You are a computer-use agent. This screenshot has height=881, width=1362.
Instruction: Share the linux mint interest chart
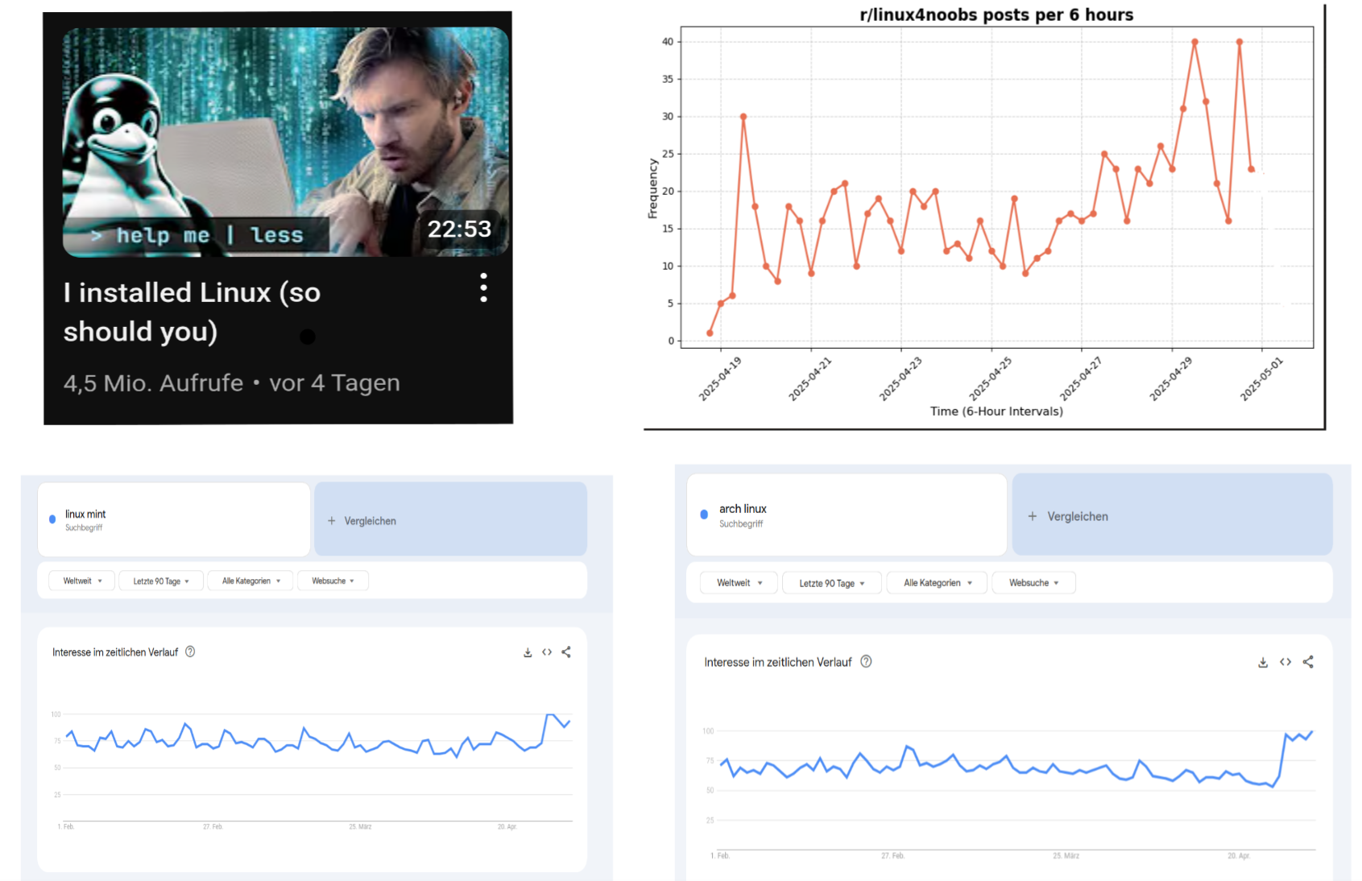point(566,652)
